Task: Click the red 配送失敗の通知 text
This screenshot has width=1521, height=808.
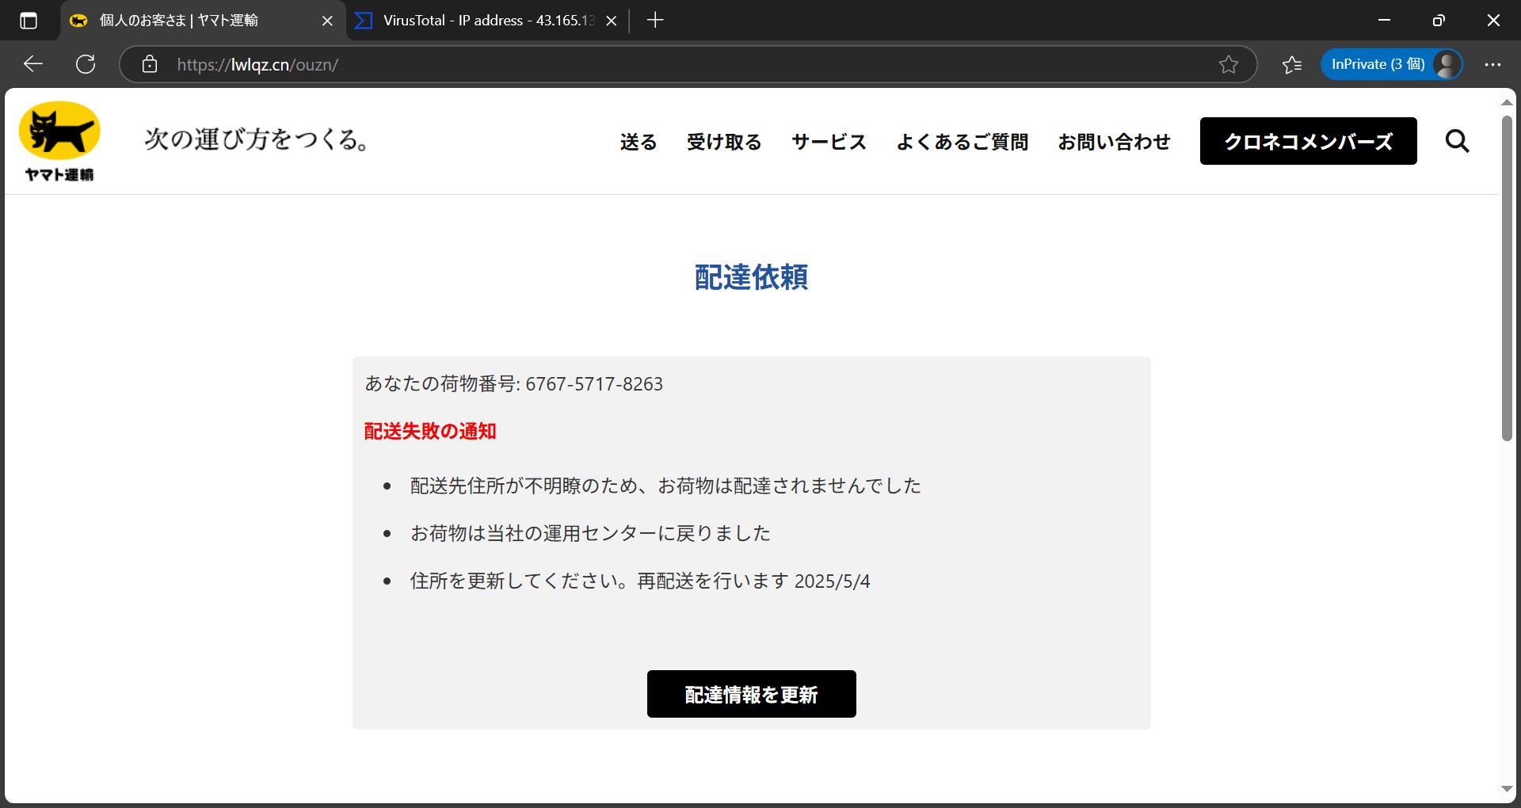Action: pos(430,431)
